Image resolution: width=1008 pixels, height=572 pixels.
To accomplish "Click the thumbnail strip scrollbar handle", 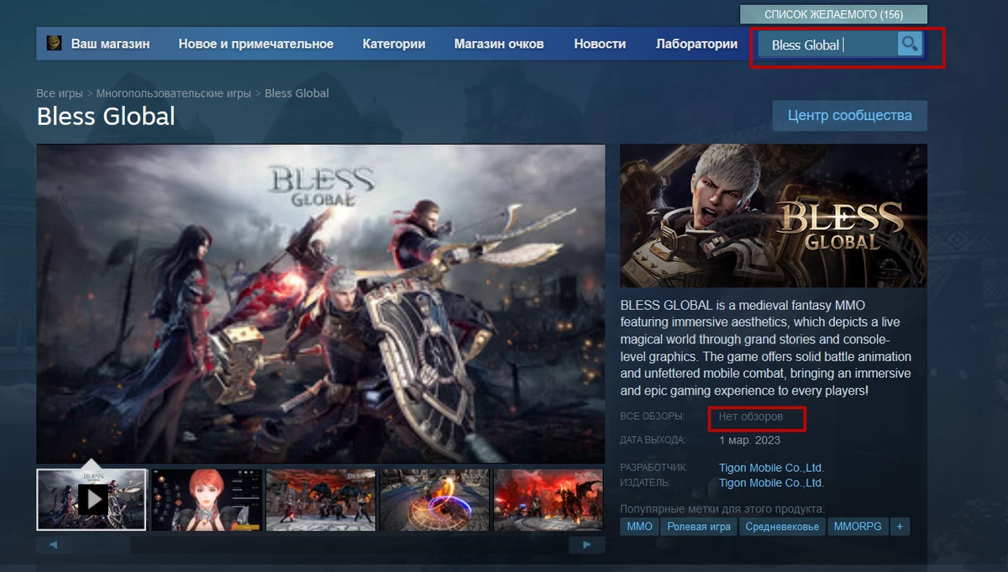I will click(100, 545).
